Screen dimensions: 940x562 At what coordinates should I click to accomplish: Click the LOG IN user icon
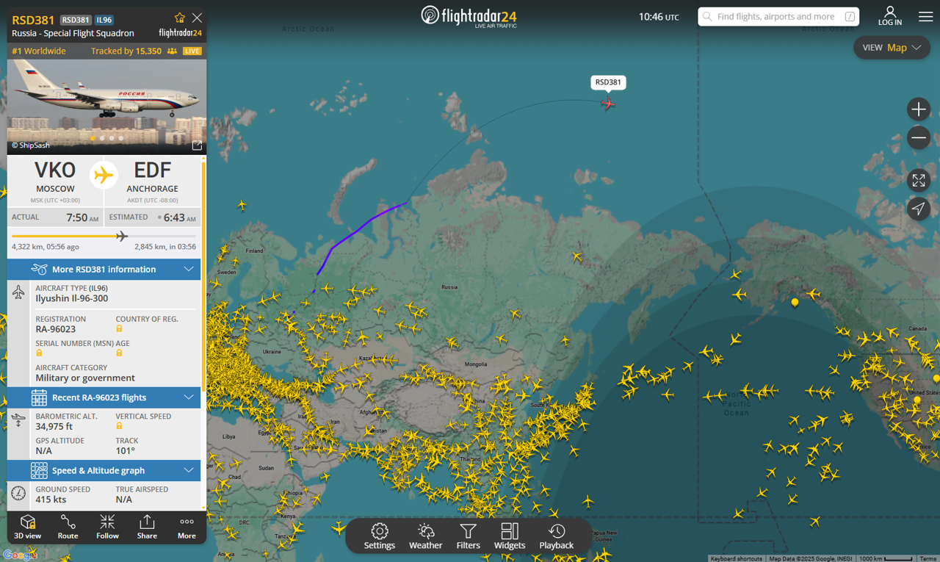(890, 16)
